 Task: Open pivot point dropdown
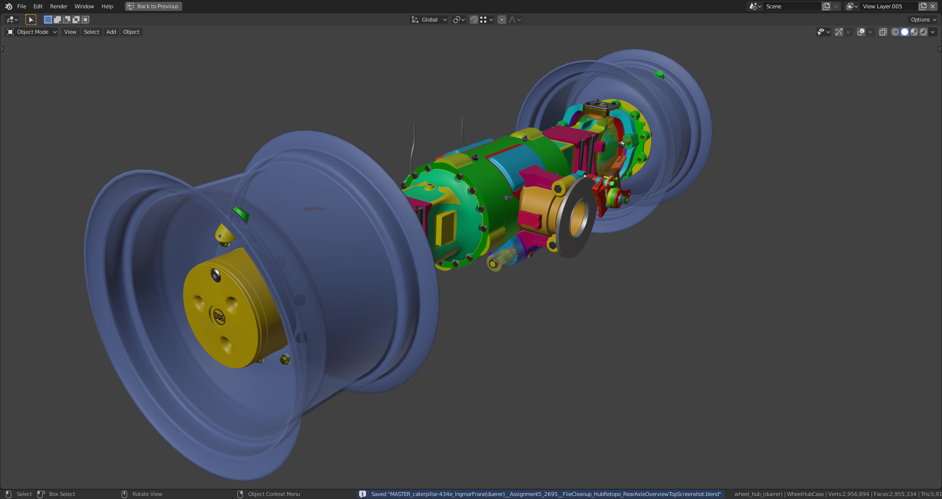click(x=459, y=20)
